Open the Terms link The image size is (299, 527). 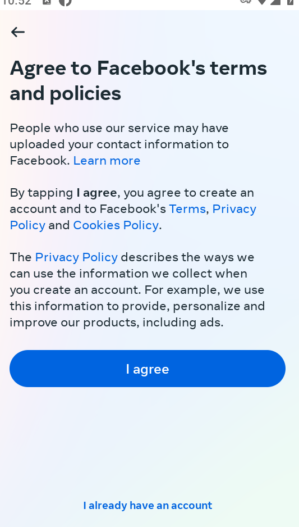187,209
